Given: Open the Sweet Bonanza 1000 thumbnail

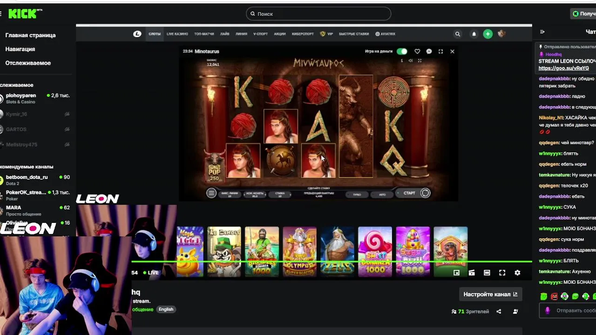Looking at the screenshot, I should click(x=375, y=252).
